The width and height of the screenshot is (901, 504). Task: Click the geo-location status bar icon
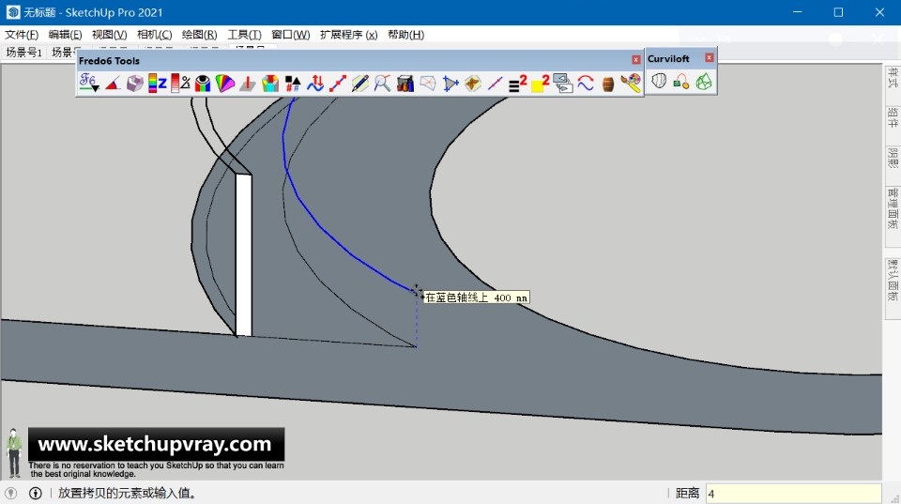11,493
